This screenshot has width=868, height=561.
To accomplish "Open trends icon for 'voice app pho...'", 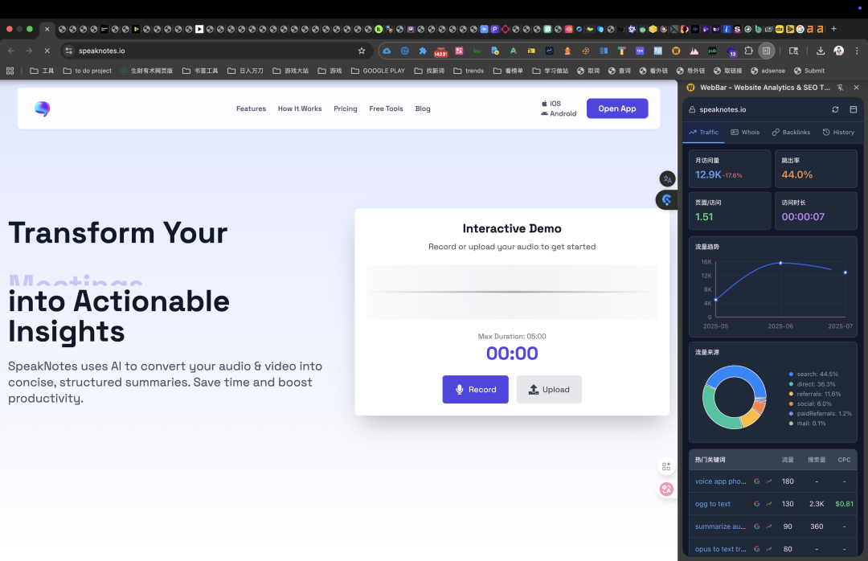I will tap(769, 481).
